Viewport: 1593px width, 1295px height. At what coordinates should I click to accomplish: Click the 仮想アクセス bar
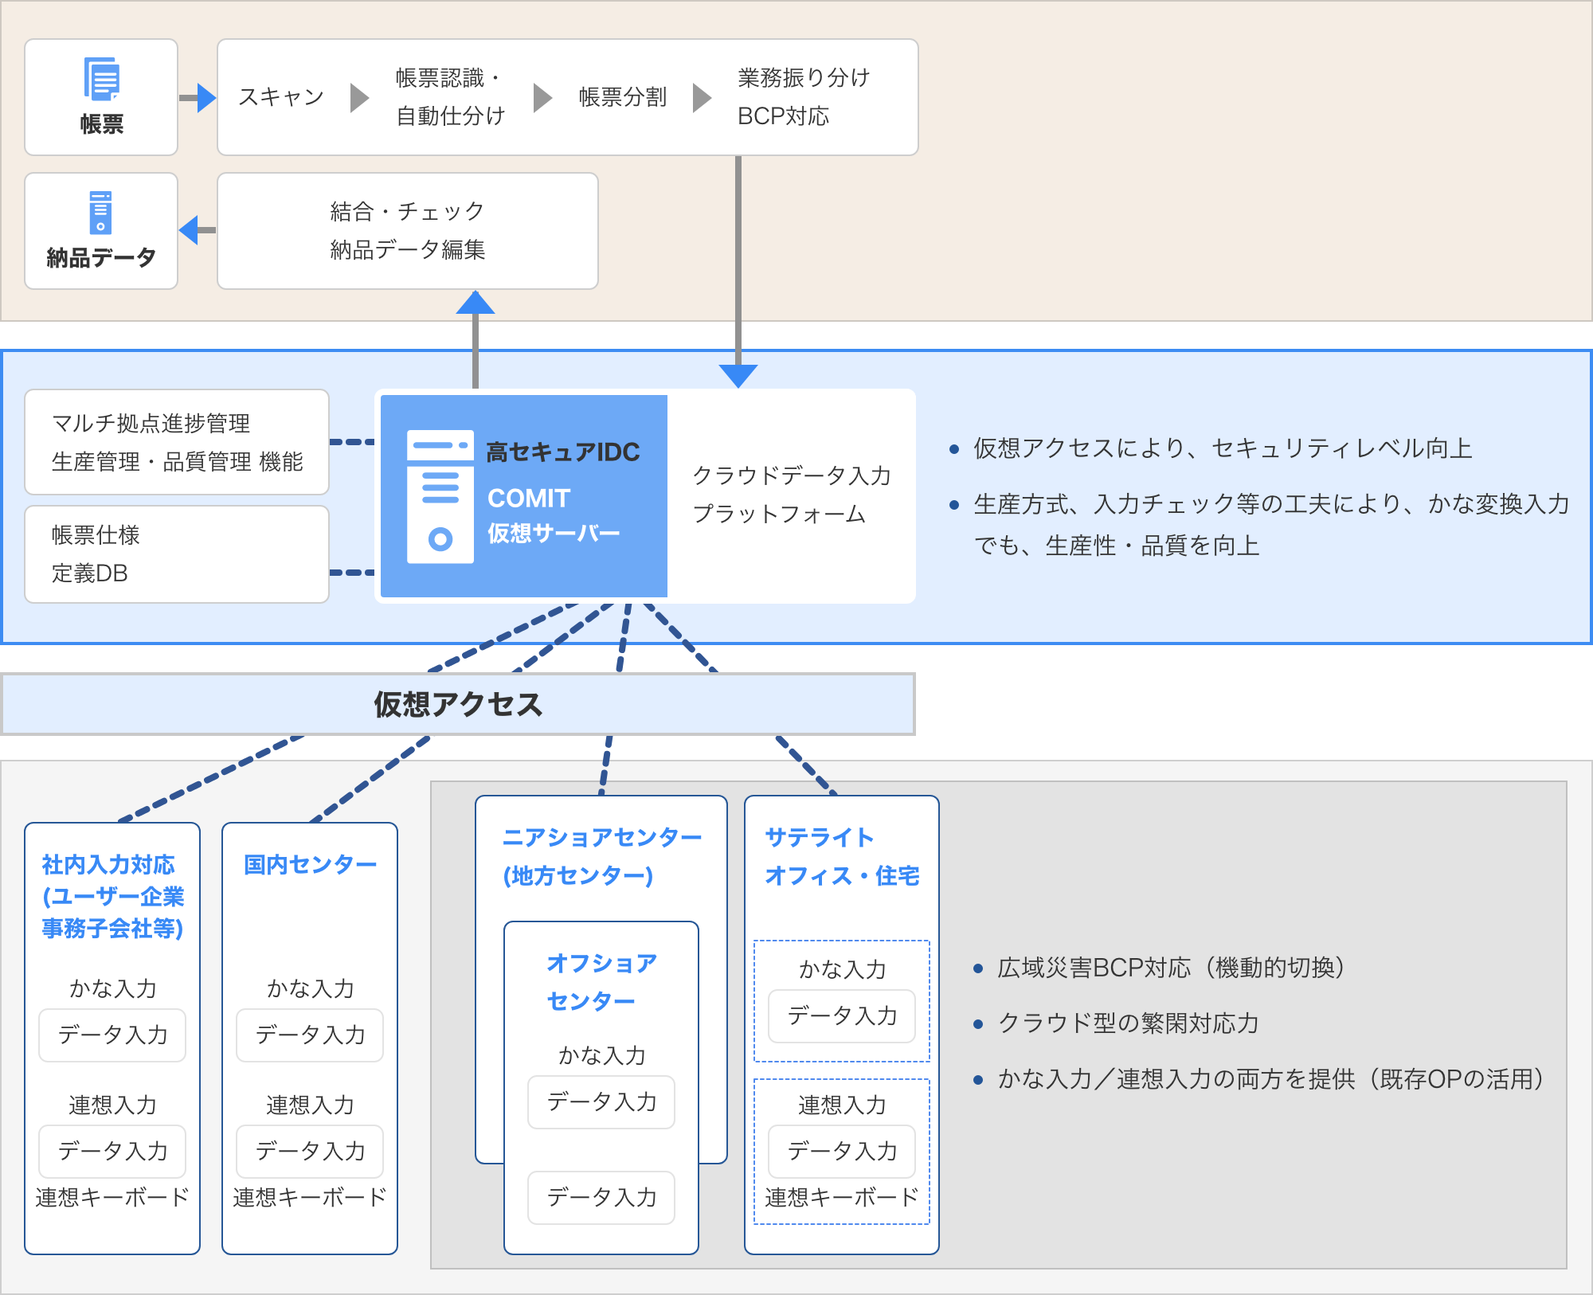click(458, 704)
